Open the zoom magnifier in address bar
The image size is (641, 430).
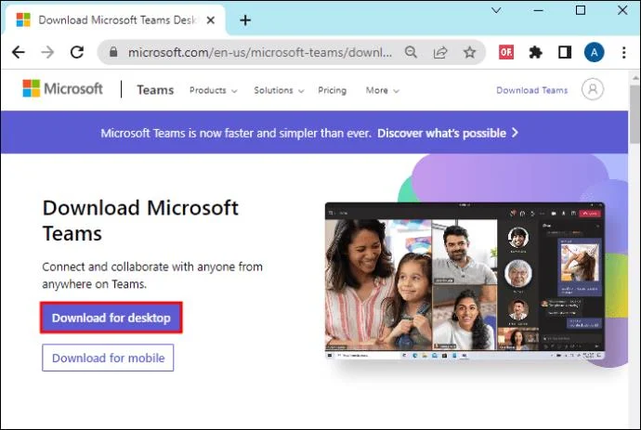click(411, 52)
